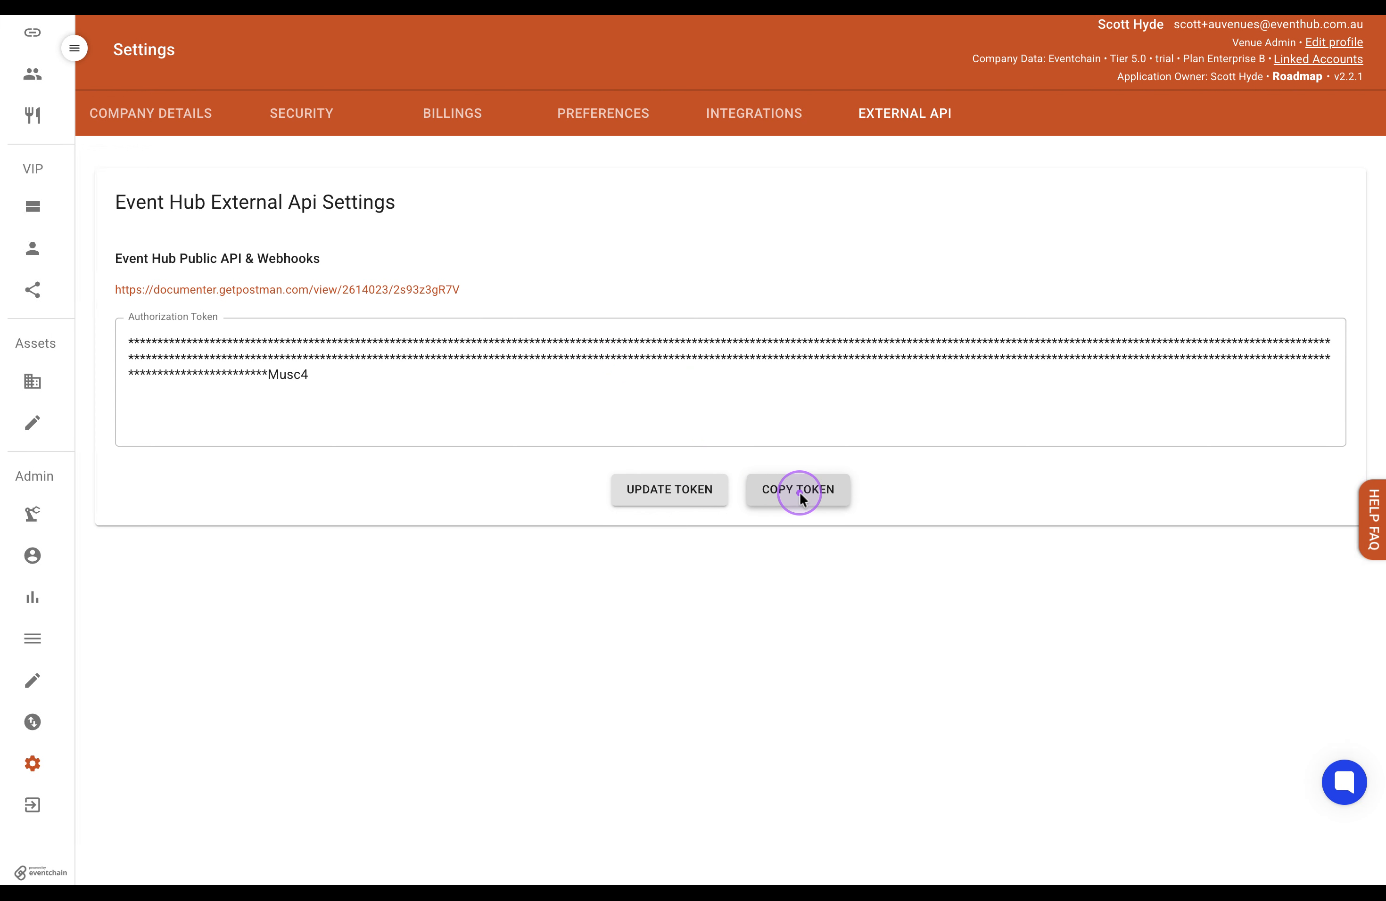This screenshot has height=901, width=1386.
Task: Open the Help FAQ side tab
Action: pos(1373,519)
